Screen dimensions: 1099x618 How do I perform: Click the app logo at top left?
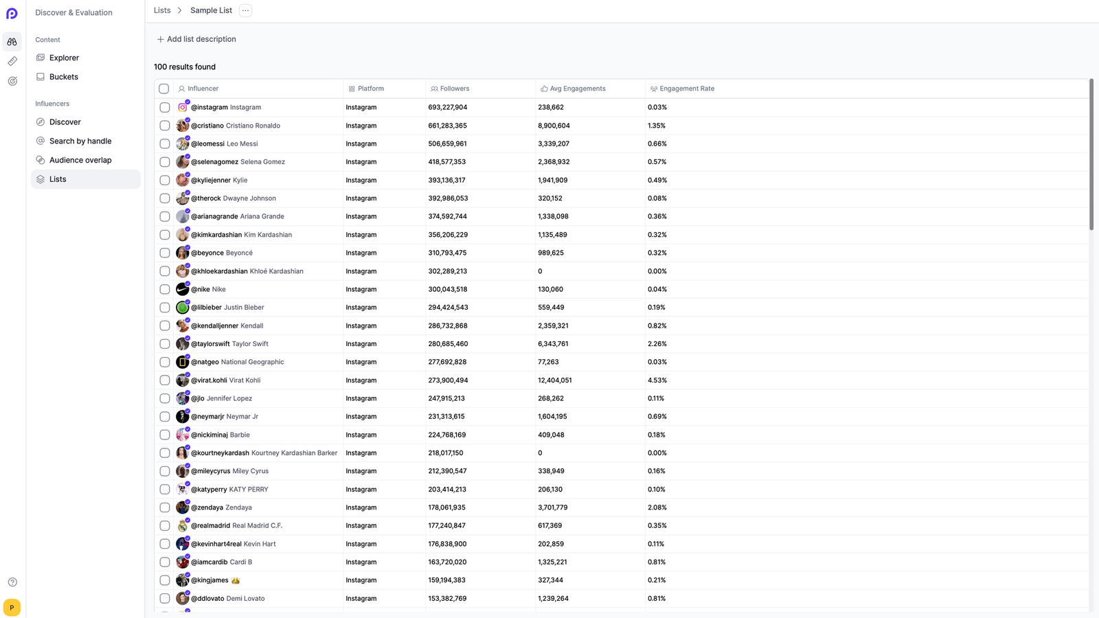tap(12, 13)
